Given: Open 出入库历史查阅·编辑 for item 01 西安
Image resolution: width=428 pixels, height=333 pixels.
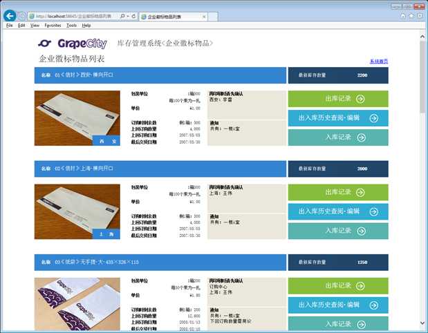Looking at the screenshot, I should pos(338,118).
